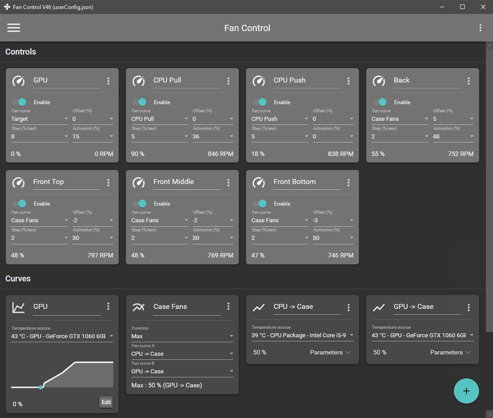The width and height of the screenshot is (493, 418).
Task: Open the GPU control card's options menu
Action: coord(108,81)
